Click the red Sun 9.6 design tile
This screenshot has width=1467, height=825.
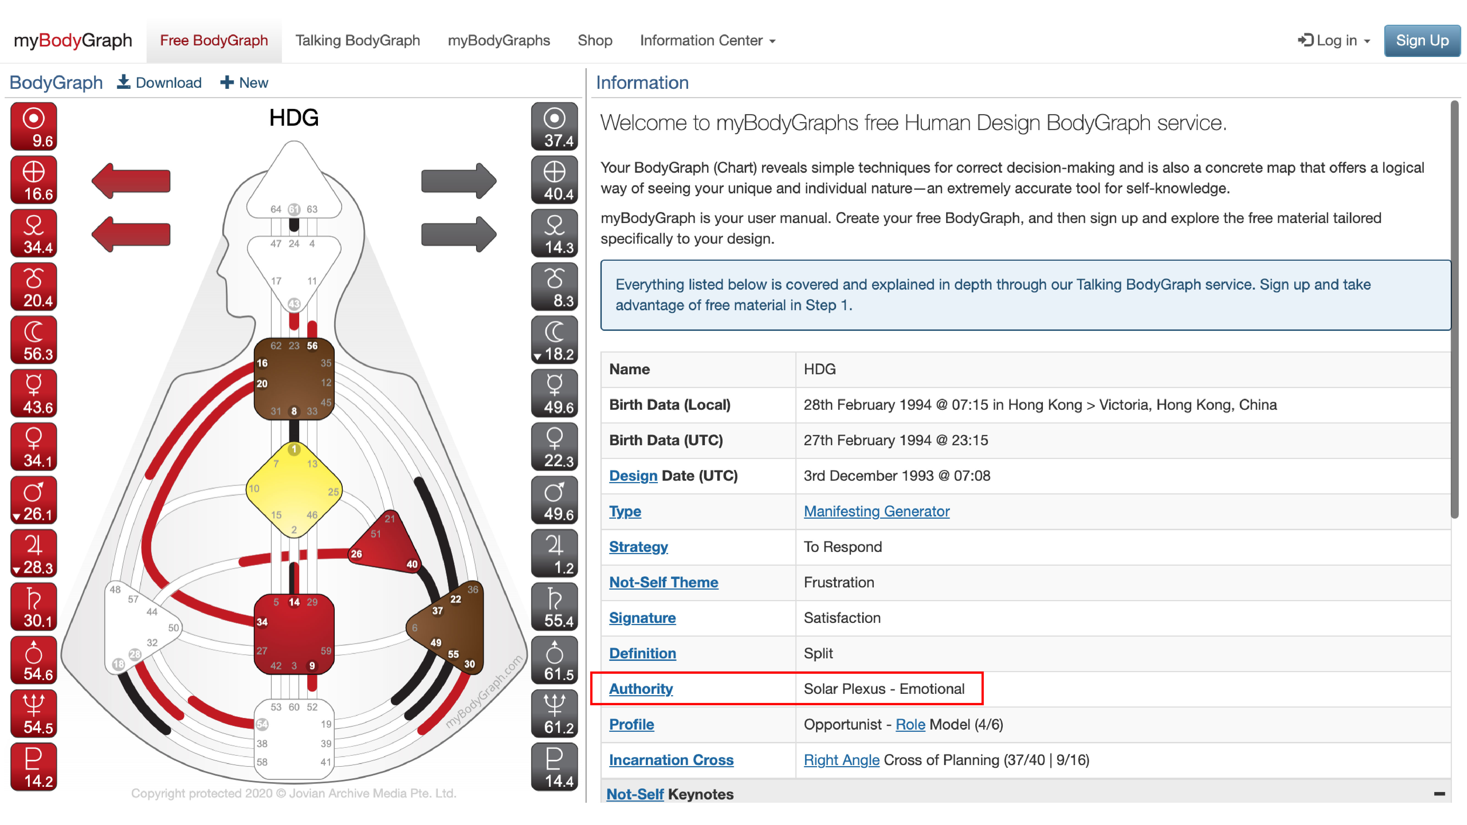click(x=34, y=127)
